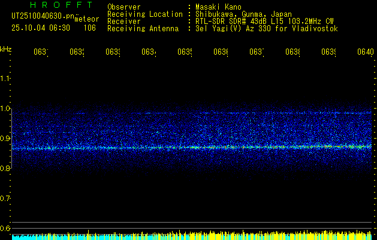Click the 0638 time marker
This screenshot has height=240, width=377.
[x=292, y=52]
